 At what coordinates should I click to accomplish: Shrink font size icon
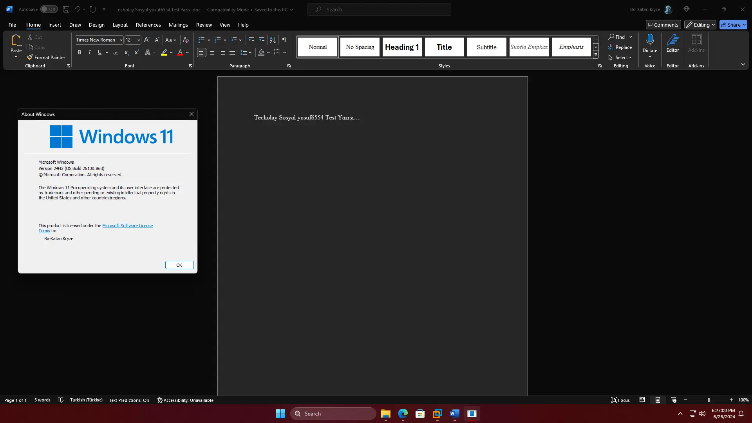coord(157,40)
